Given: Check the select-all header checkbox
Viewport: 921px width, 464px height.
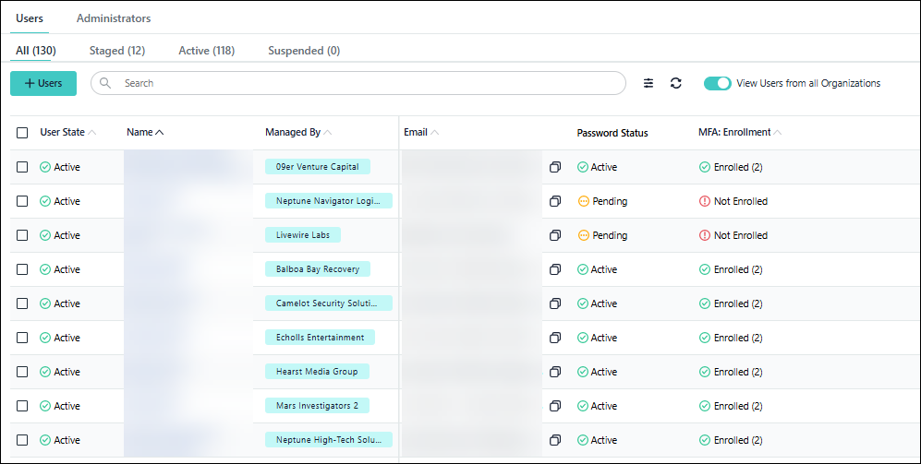Looking at the screenshot, I should click(x=22, y=133).
